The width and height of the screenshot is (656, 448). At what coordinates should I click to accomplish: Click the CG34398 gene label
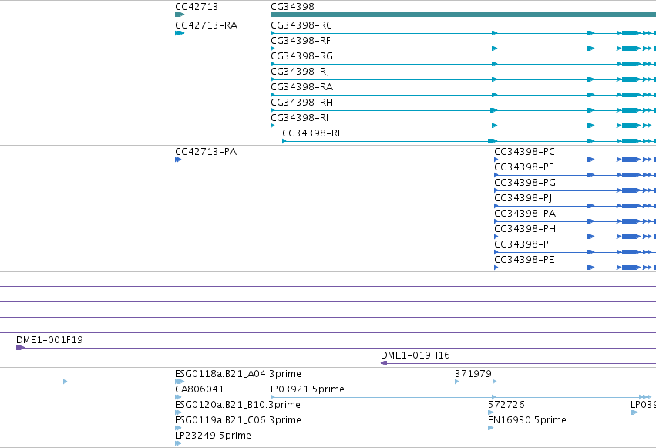(292, 7)
